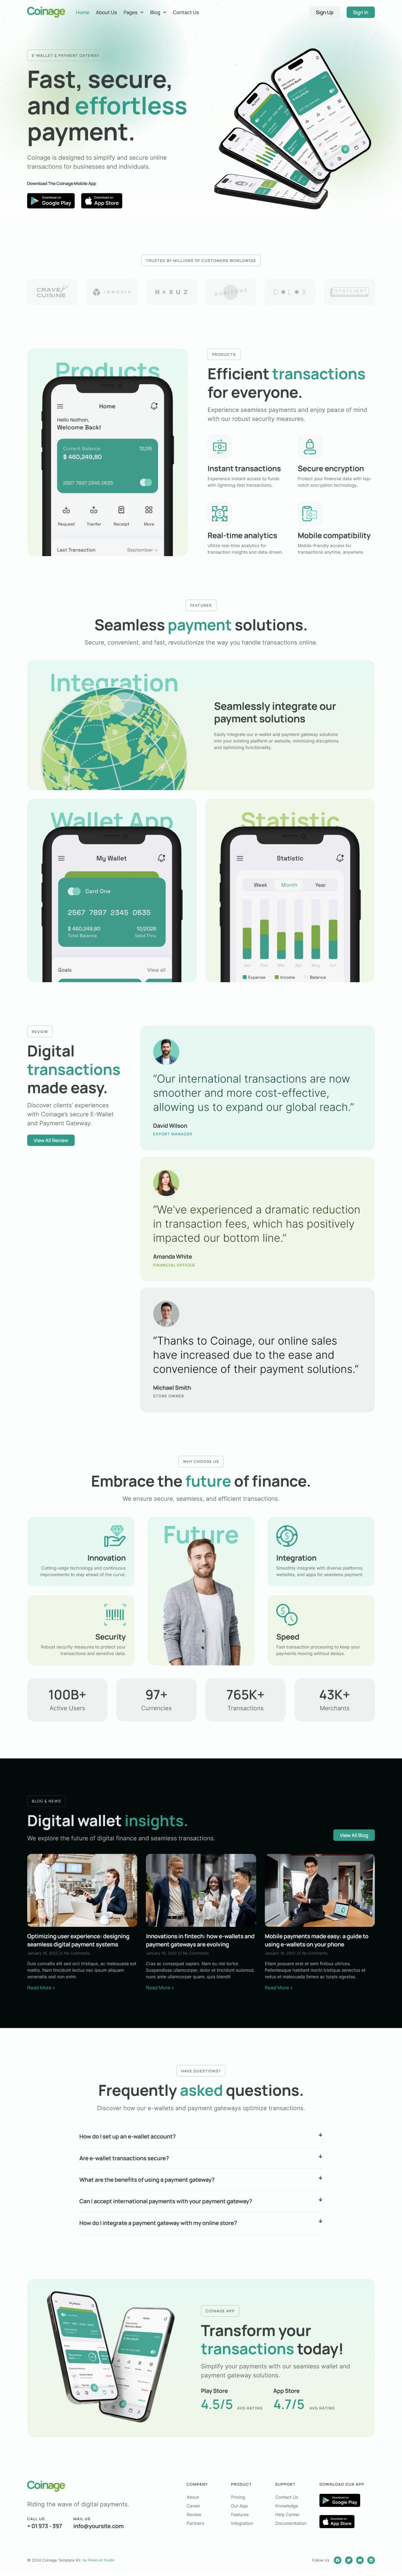
Task: Click the Sign In button
Action: (x=360, y=13)
